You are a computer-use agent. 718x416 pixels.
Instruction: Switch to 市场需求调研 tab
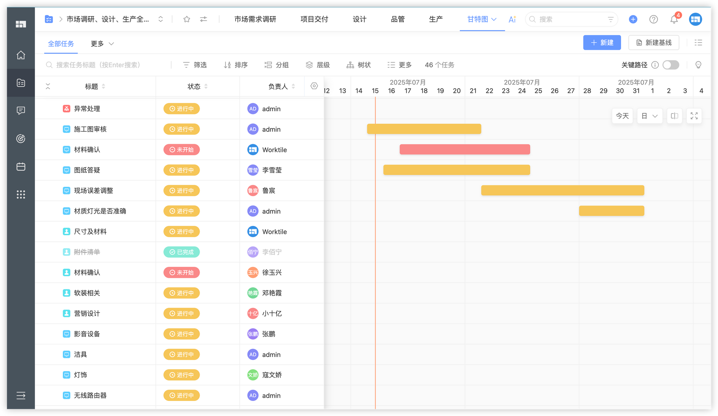tap(255, 19)
